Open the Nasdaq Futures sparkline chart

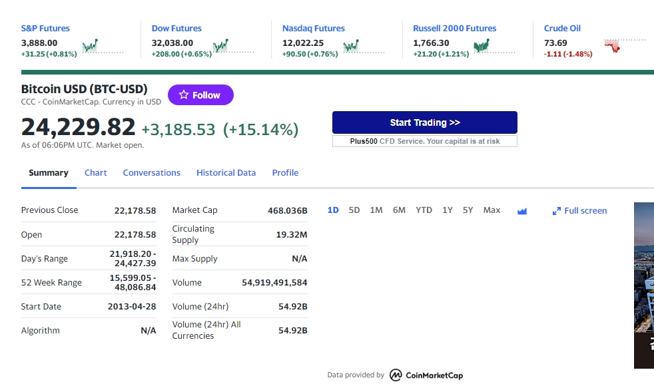click(364, 46)
